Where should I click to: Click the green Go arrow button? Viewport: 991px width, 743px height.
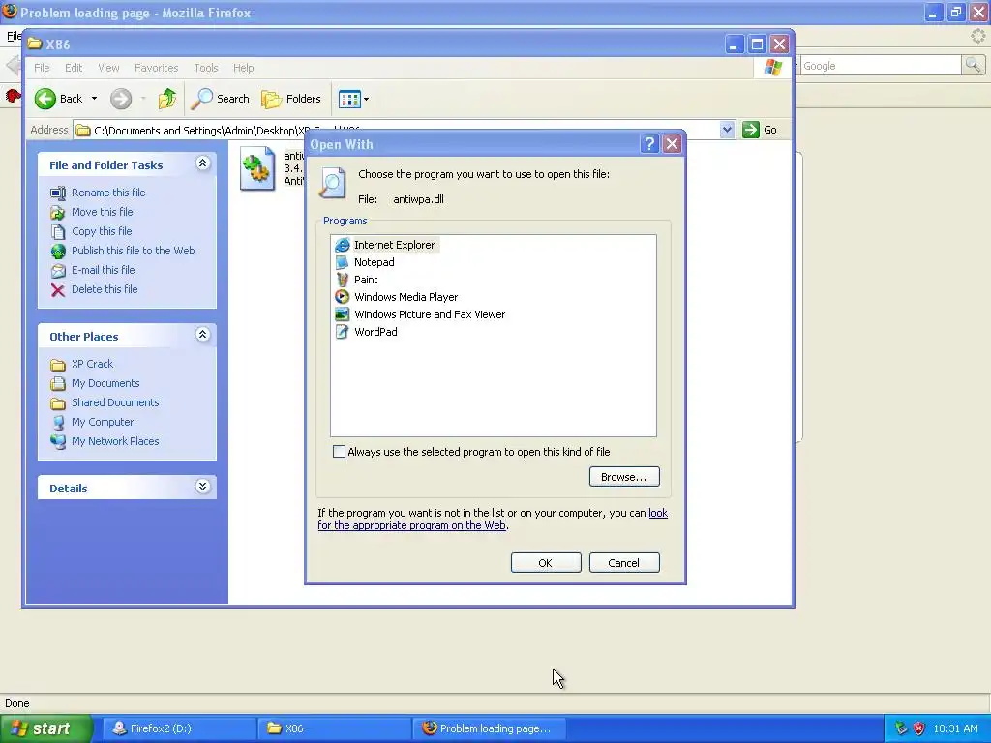click(x=750, y=130)
